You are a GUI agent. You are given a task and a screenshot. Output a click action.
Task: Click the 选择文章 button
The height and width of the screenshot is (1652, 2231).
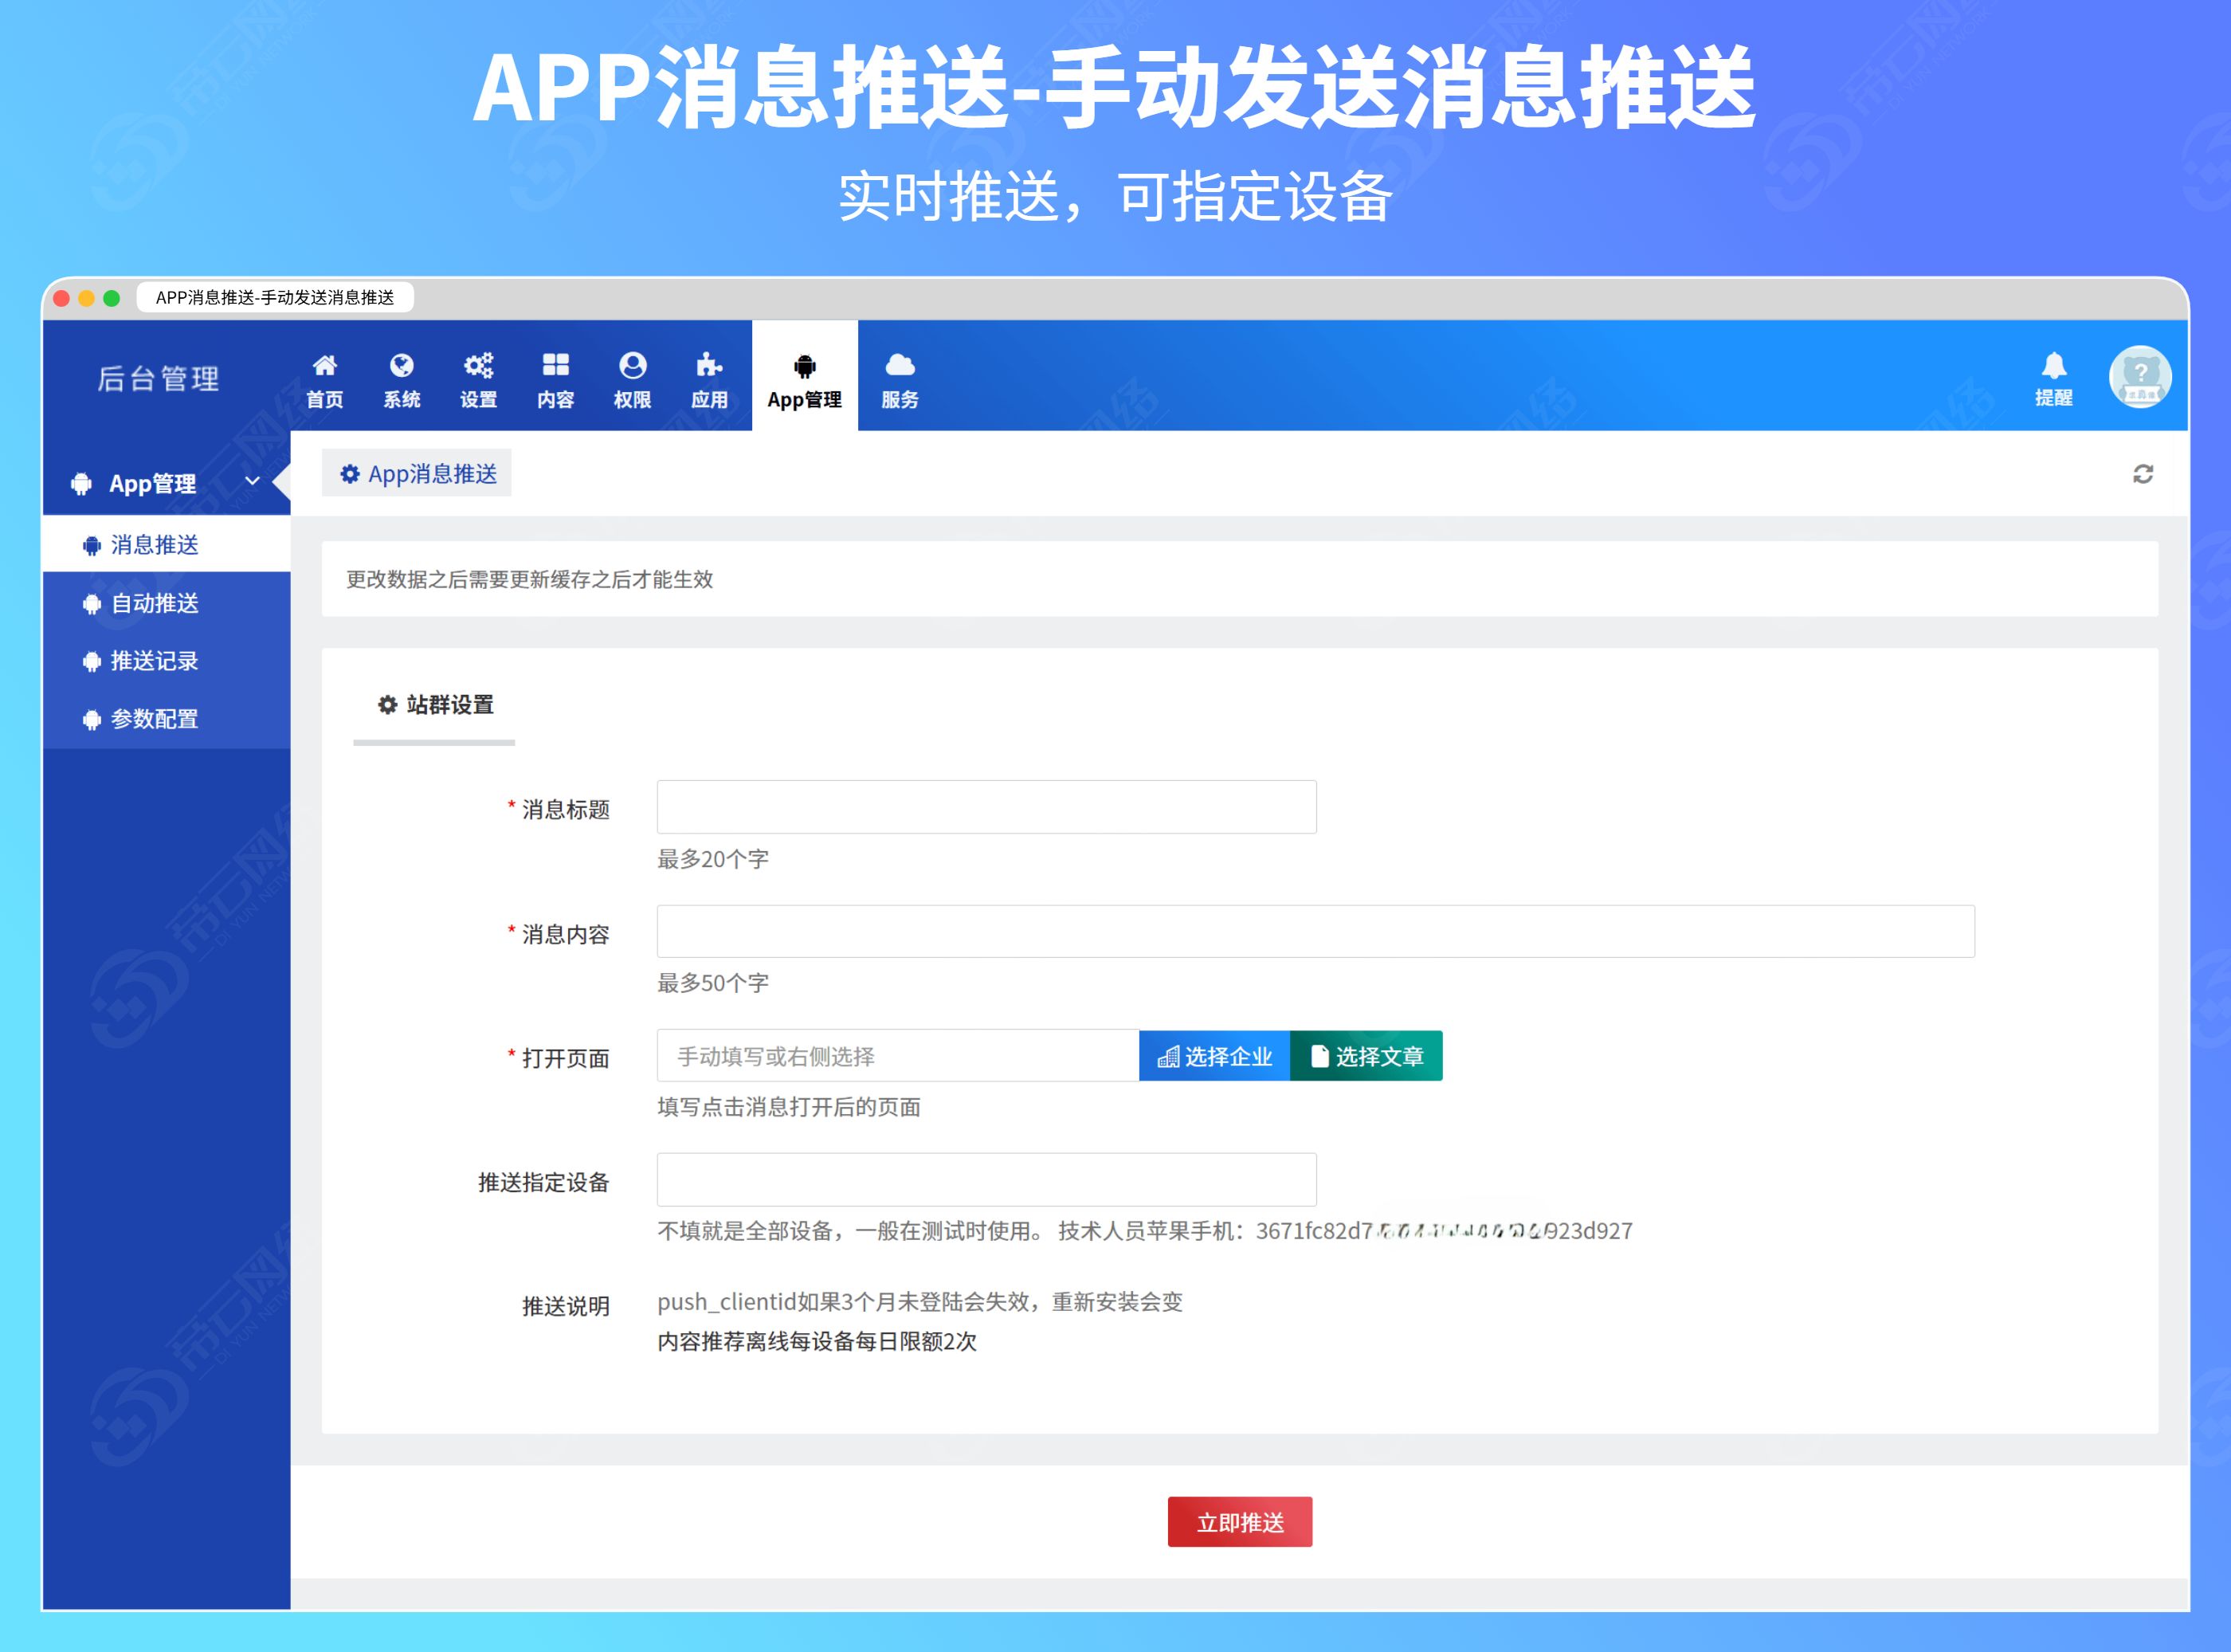pyautogui.click(x=1366, y=1056)
